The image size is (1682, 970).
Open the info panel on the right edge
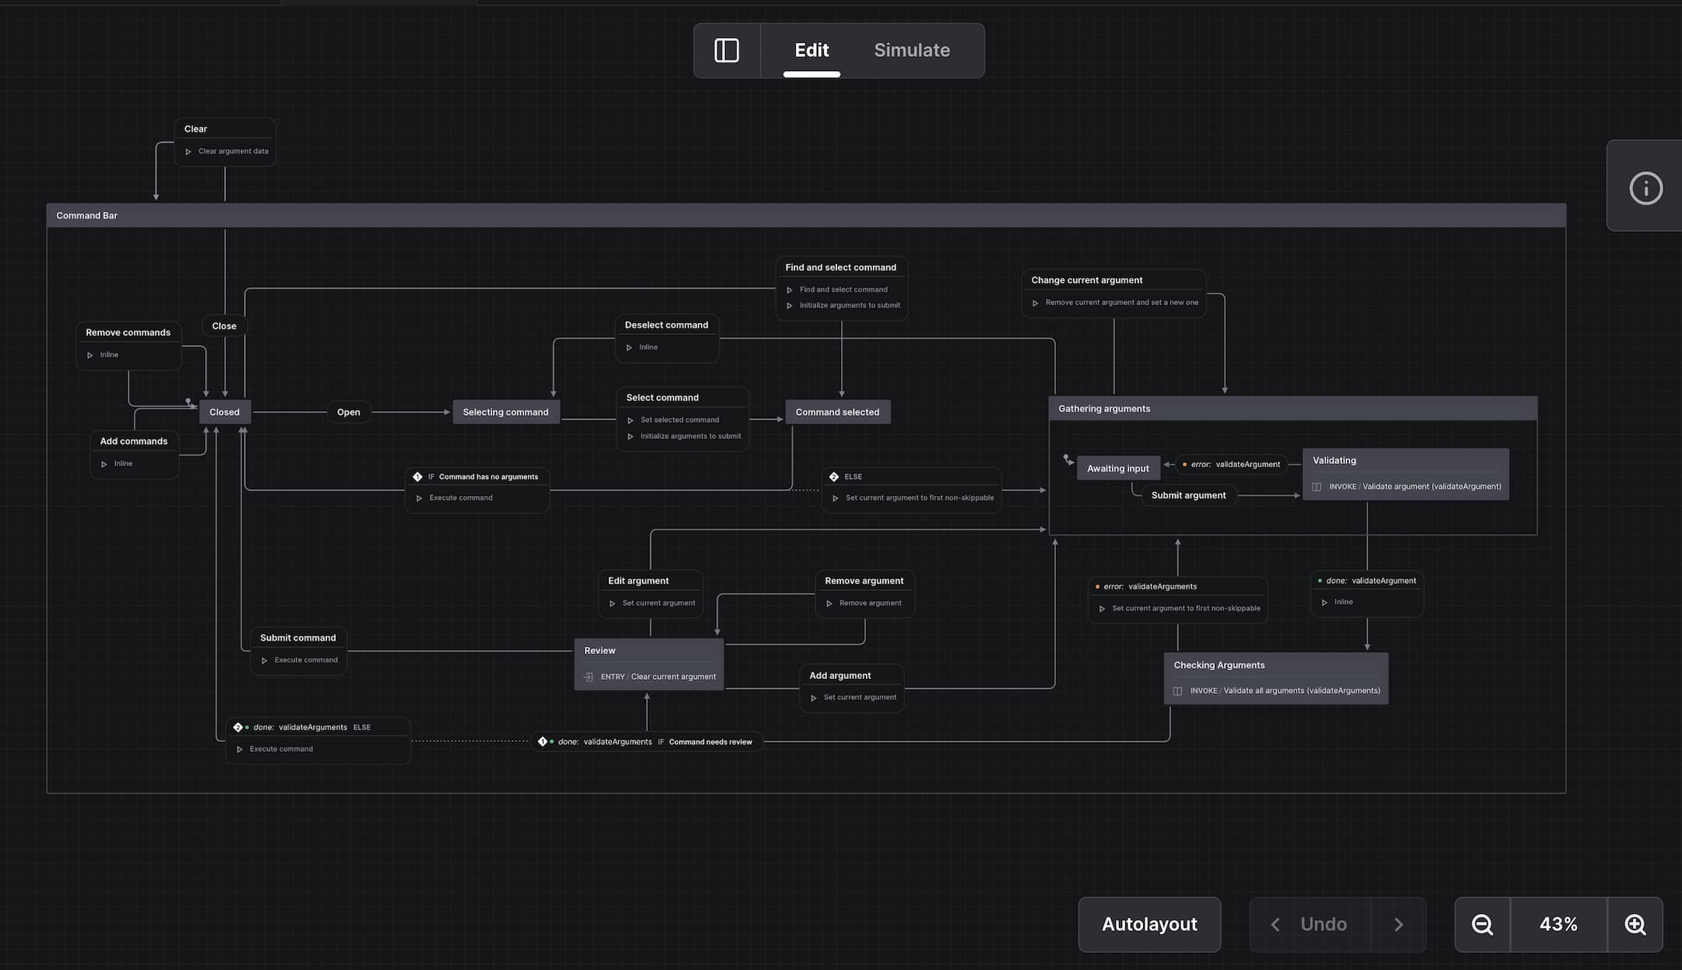(x=1645, y=188)
